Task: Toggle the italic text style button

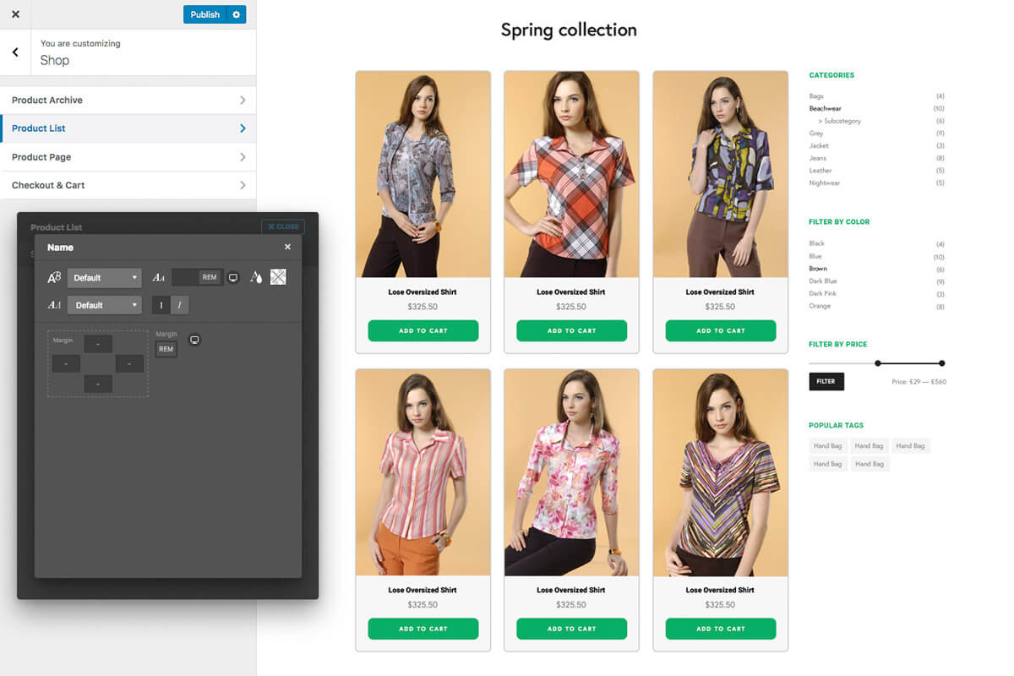Action: click(179, 305)
